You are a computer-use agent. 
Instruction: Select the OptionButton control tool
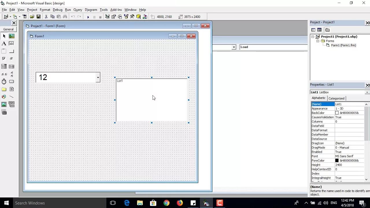point(12,59)
